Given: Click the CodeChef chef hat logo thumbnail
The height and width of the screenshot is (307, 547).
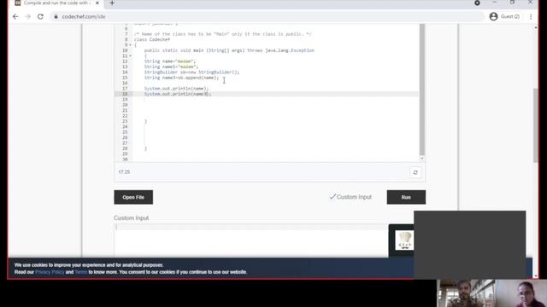Looking at the screenshot, I should point(404,240).
